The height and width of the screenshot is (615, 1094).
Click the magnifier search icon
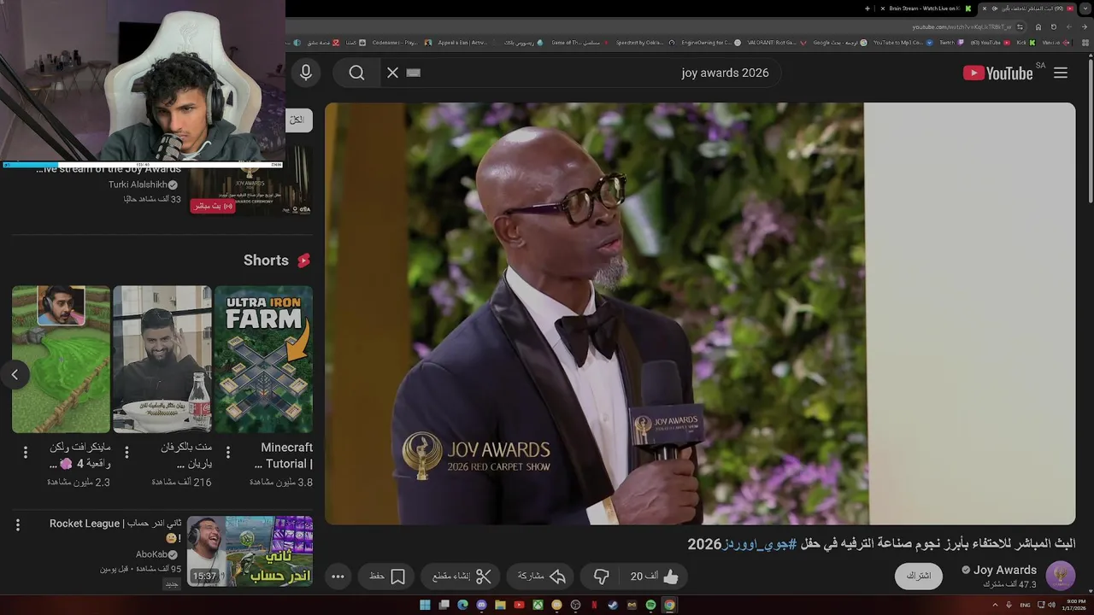click(x=357, y=73)
